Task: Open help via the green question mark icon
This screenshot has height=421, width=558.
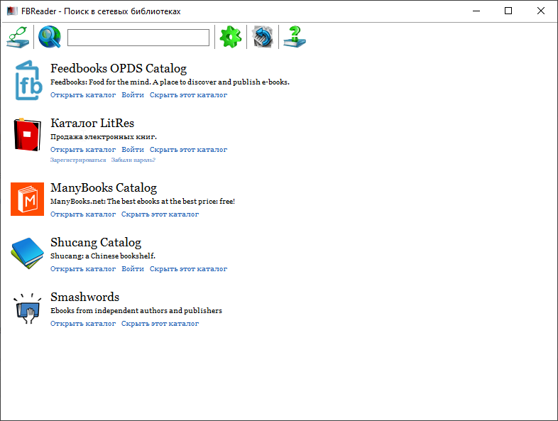Action: click(x=295, y=37)
